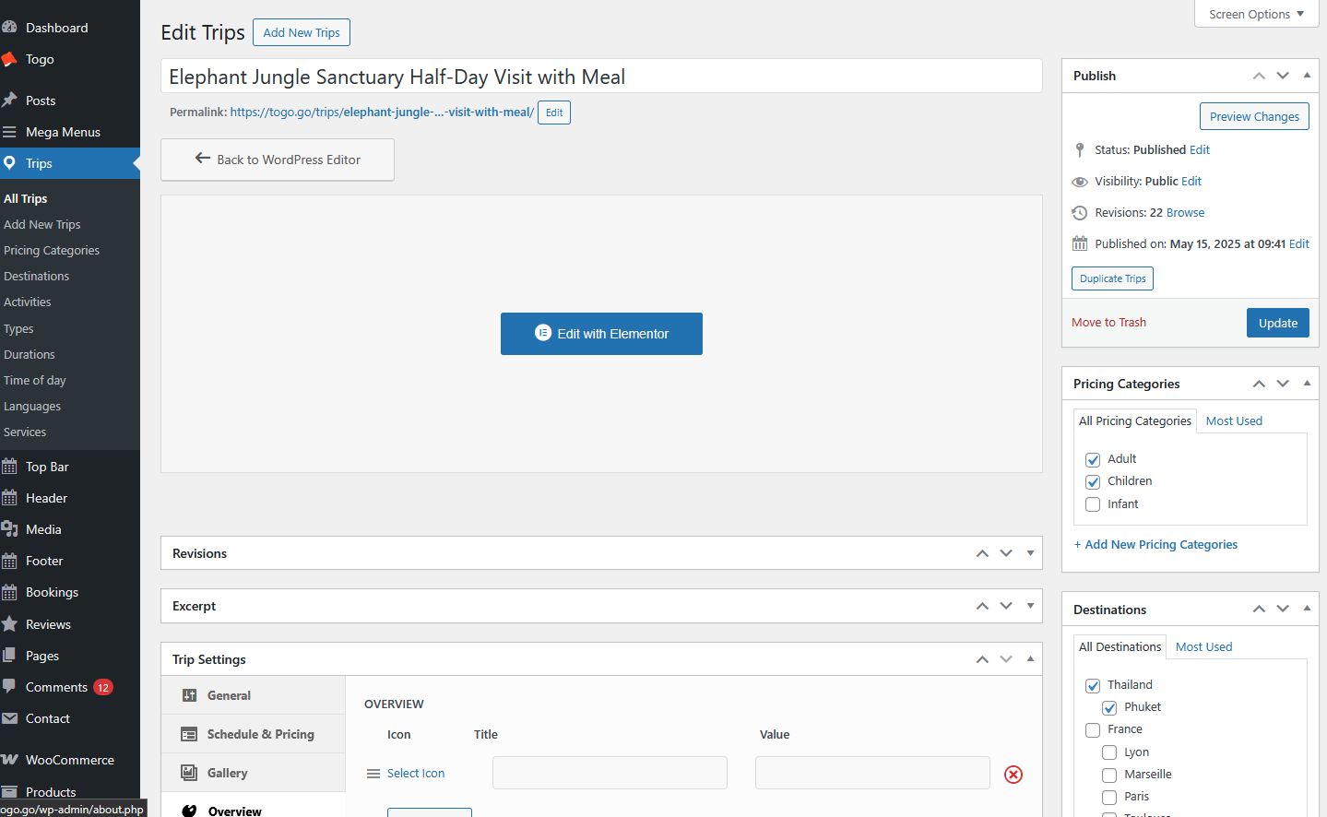The image size is (1327, 817).
Task: Click the Media icon in sidebar
Action: coord(9,529)
